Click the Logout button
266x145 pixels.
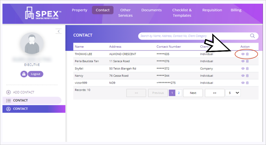point(35,74)
